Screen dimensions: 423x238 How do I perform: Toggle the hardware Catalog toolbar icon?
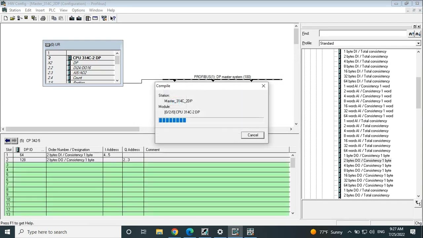88,18
